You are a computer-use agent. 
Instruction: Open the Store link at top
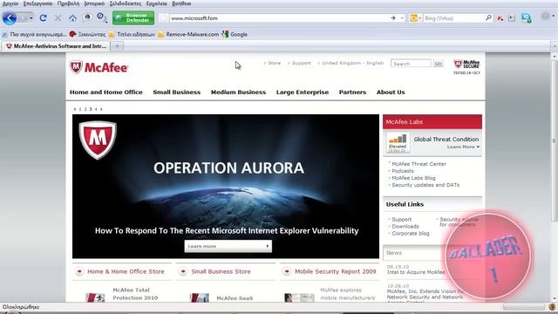(274, 63)
